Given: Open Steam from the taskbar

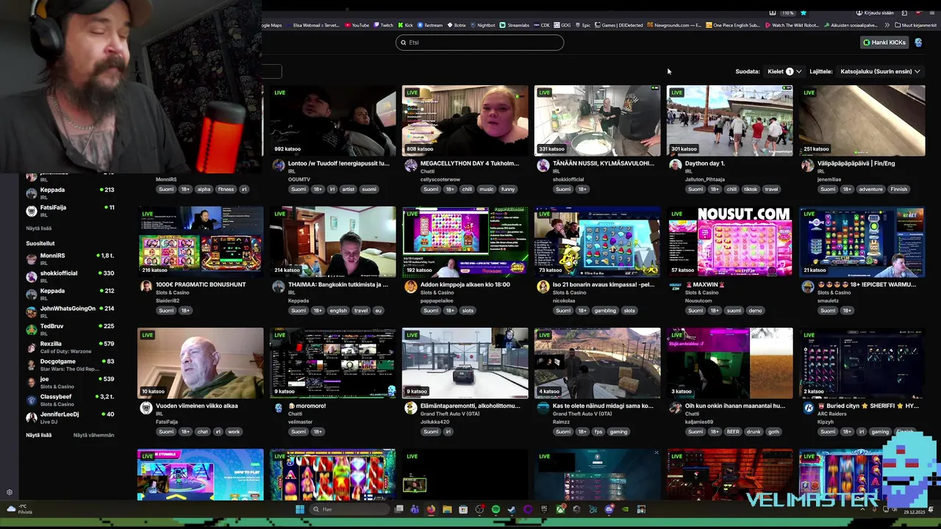Looking at the screenshot, I should click(512, 509).
